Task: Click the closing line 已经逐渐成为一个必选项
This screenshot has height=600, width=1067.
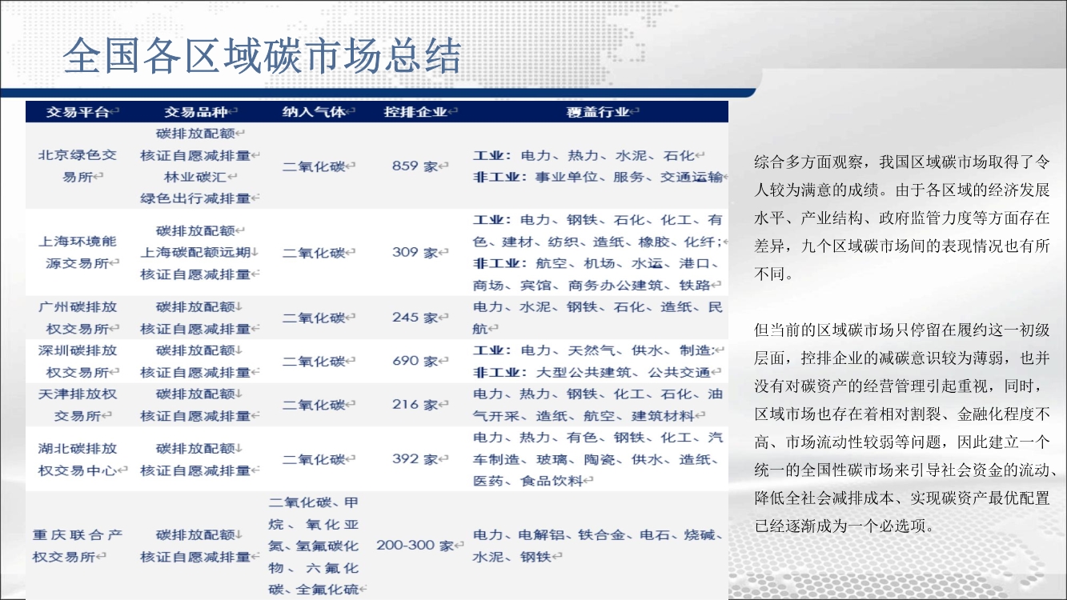Action: [845, 528]
